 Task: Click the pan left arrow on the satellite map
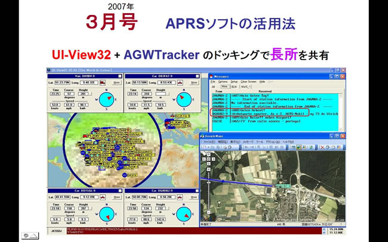coord(204,159)
